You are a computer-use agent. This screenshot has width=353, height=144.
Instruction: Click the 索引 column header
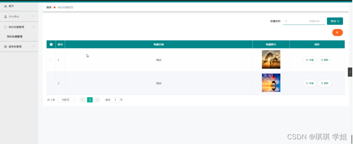[x=60, y=44]
